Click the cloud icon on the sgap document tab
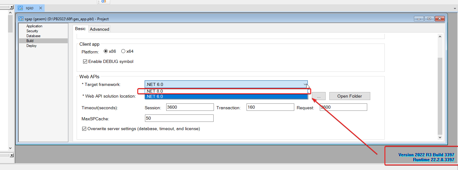 20,8
